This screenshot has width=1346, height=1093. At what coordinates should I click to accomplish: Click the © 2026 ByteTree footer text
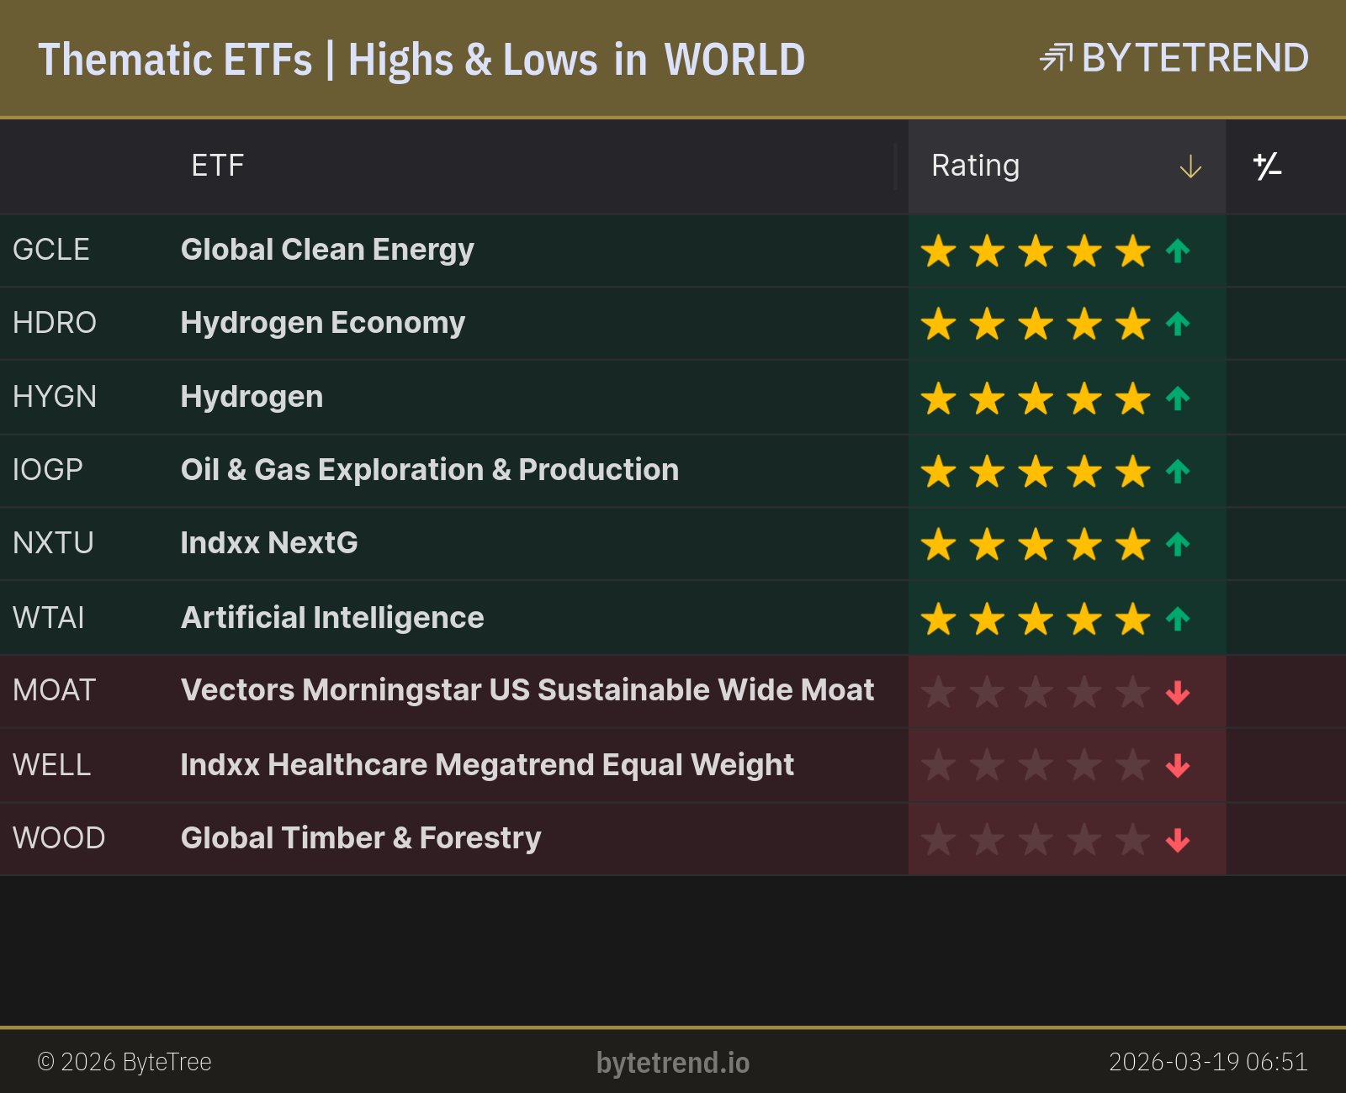(x=125, y=1062)
